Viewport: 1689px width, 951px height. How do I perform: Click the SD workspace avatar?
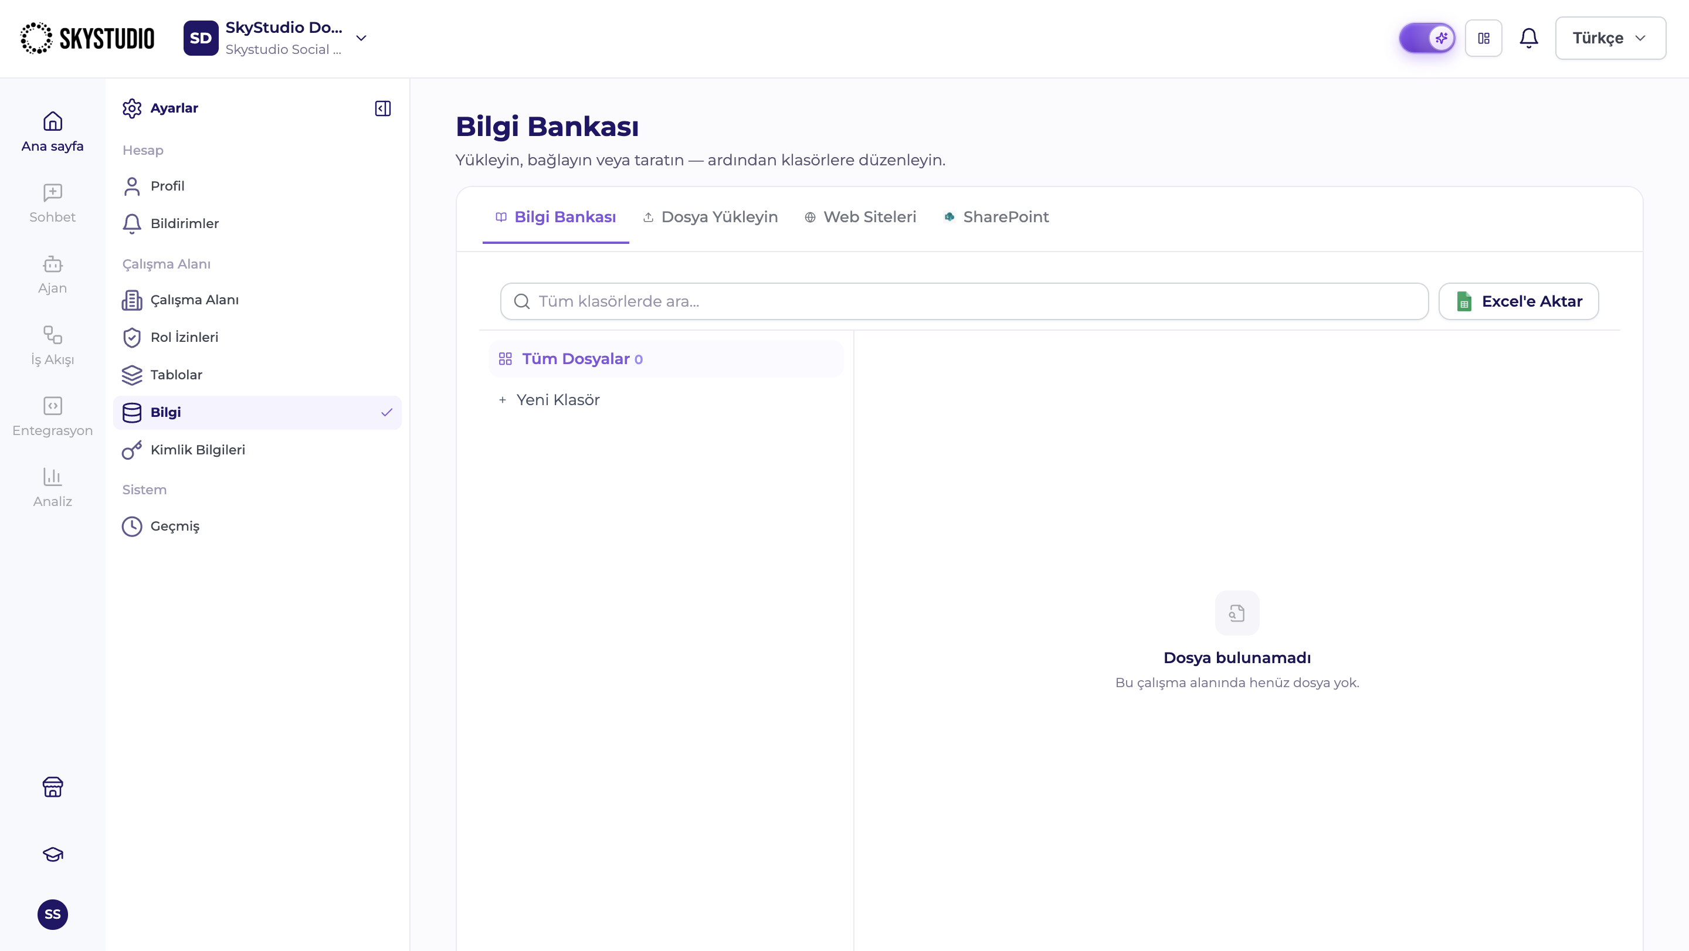tap(201, 38)
